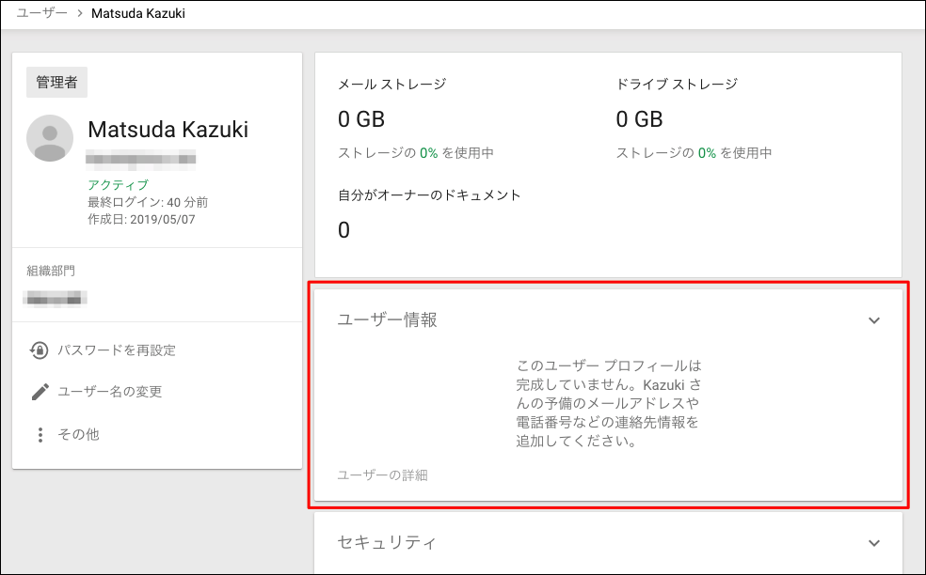Click the blurred organization unit value
This screenshot has width=926, height=575.
click(55, 299)
